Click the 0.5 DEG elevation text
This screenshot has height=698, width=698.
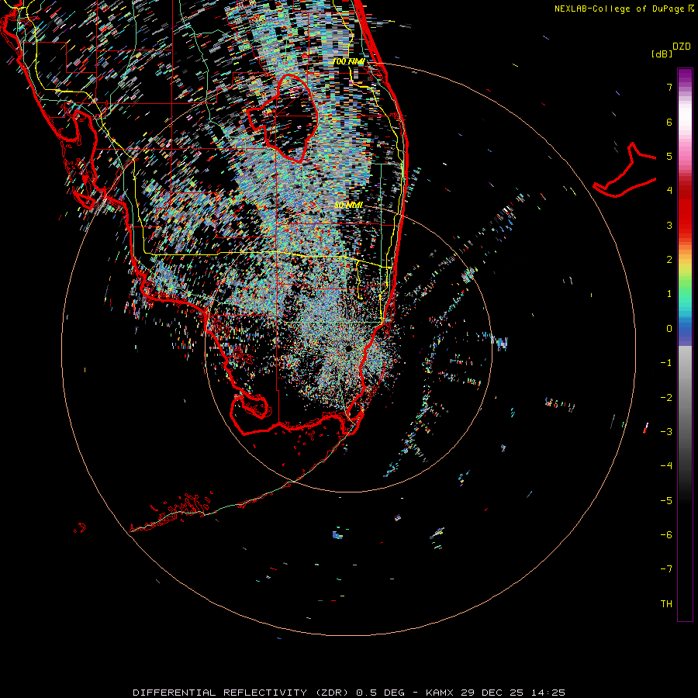(380, 693)
